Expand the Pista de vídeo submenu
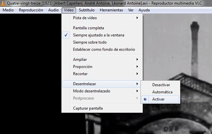 click(102, 18)
